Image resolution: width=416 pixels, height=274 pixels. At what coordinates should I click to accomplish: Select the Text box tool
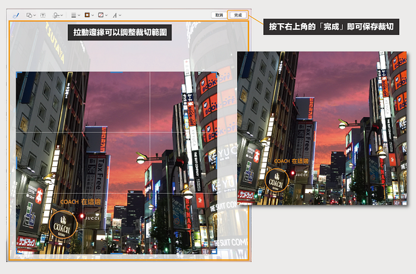point(43,15)
